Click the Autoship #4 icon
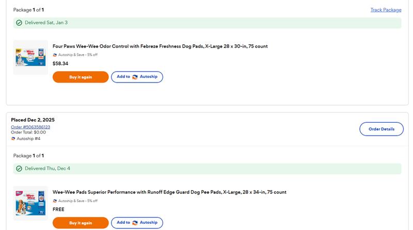The width and height of the screenshot is (413, 230). coord(13,138)
